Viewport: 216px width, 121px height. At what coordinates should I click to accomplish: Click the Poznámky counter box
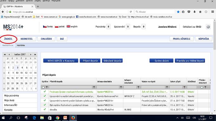click(108, 27)
